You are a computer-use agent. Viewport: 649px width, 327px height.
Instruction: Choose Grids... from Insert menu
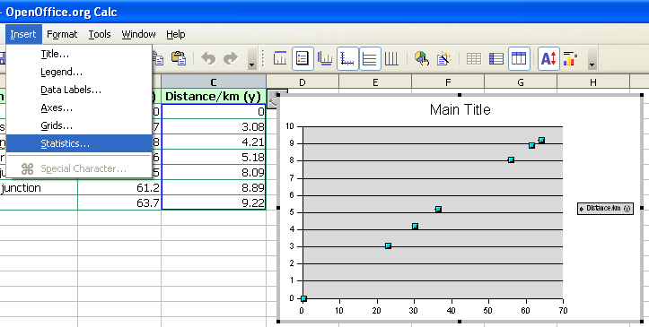[79, 125]
